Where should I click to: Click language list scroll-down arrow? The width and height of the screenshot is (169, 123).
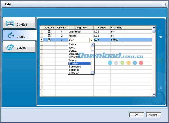click(x=92, y=73)
